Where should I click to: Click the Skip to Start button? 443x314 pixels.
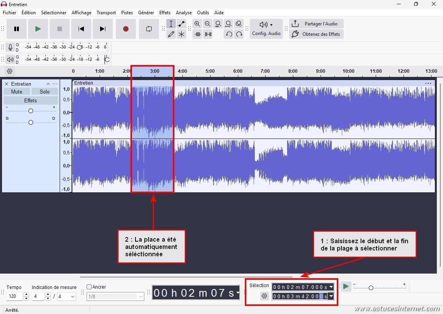point(81,29)
